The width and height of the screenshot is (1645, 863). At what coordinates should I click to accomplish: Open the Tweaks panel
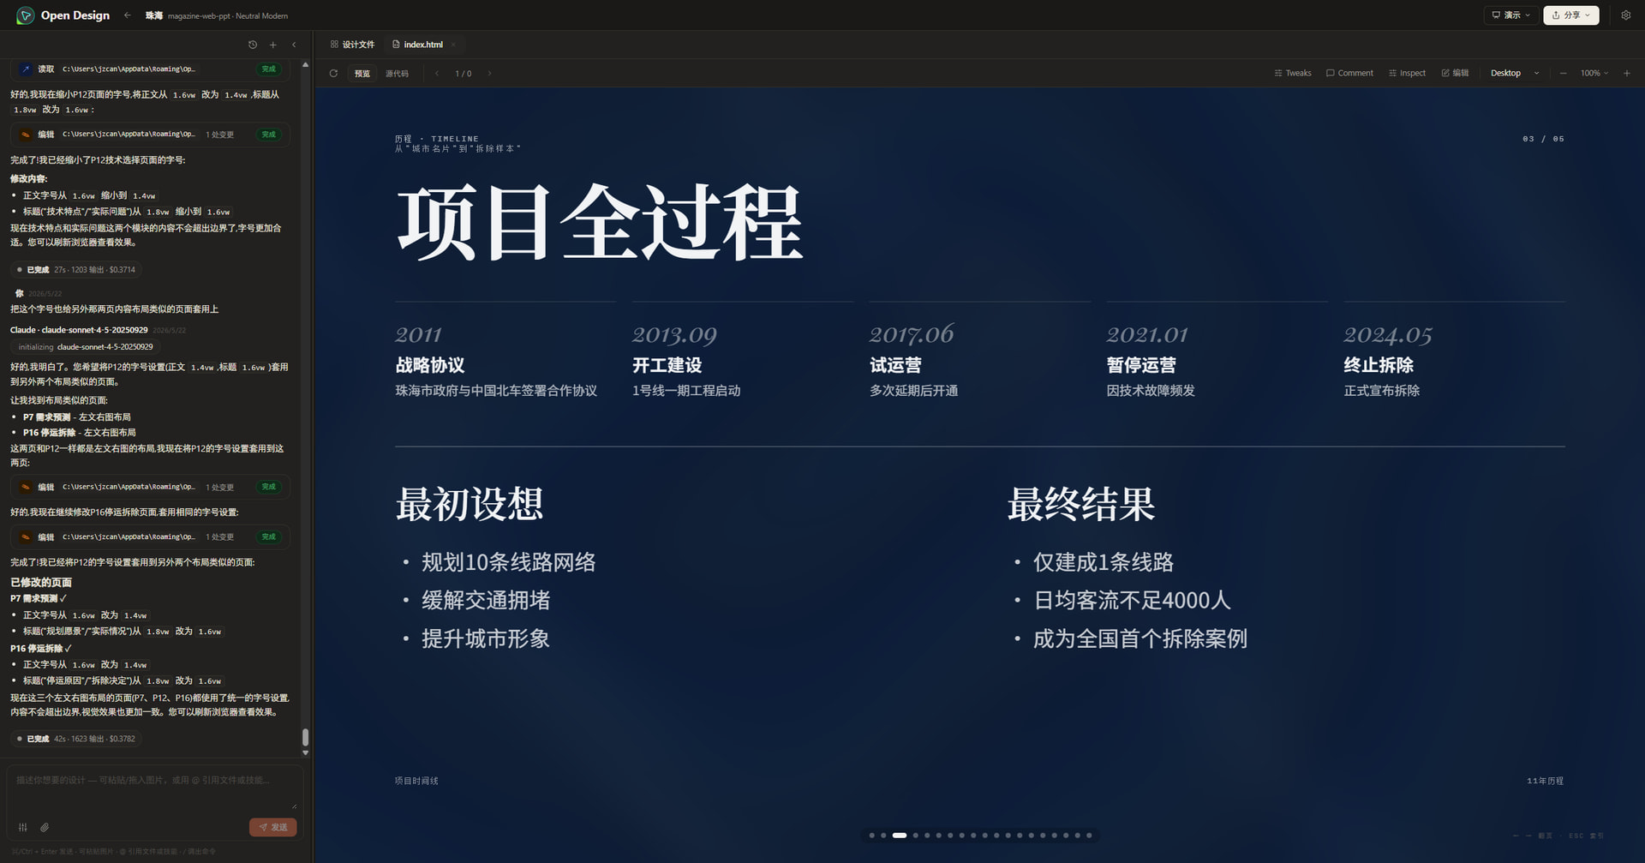(1293, 74)
